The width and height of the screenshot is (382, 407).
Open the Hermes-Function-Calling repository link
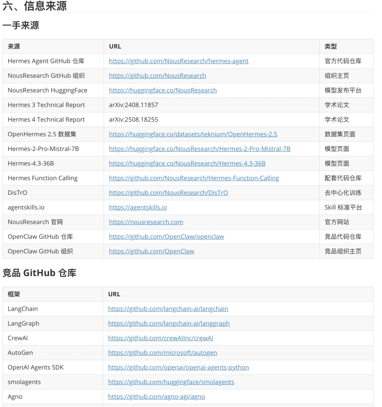194,178
